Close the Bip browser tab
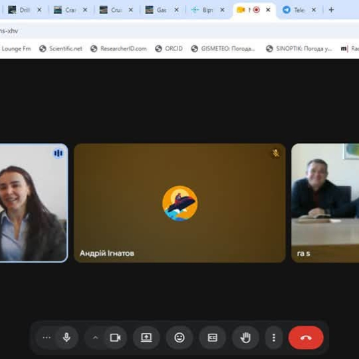 tap(222, 10)
